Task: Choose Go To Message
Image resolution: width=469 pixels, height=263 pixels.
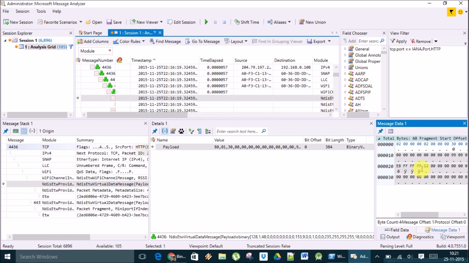Action: pos(203,41)
